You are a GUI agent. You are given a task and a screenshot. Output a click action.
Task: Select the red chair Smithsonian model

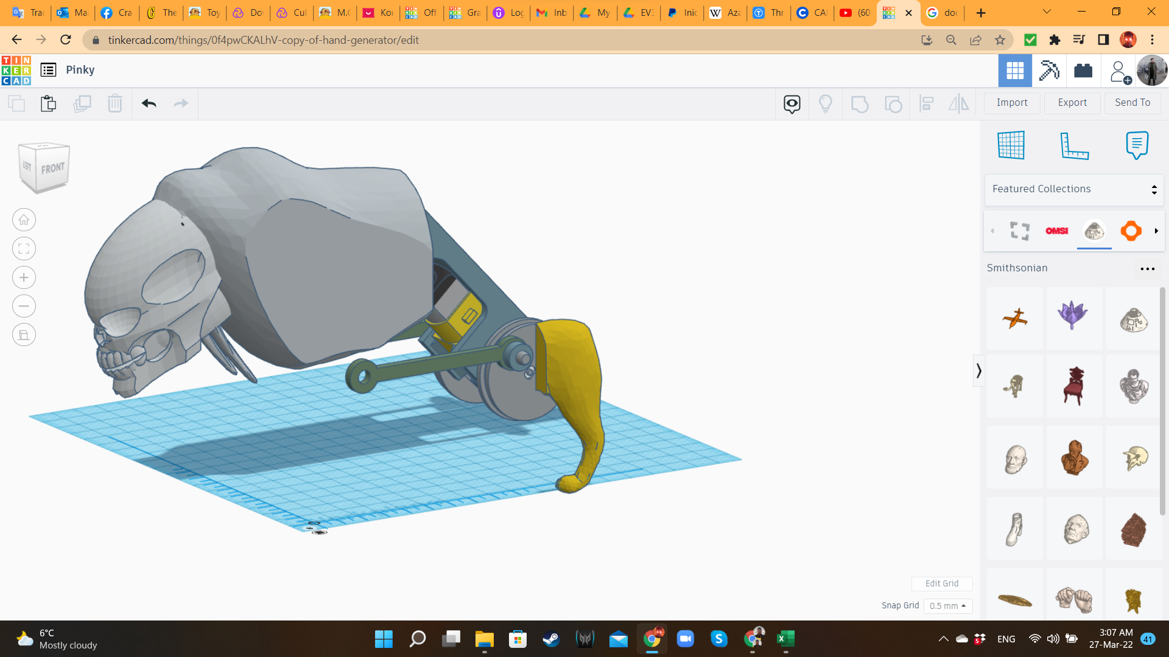click(1074, 386)
